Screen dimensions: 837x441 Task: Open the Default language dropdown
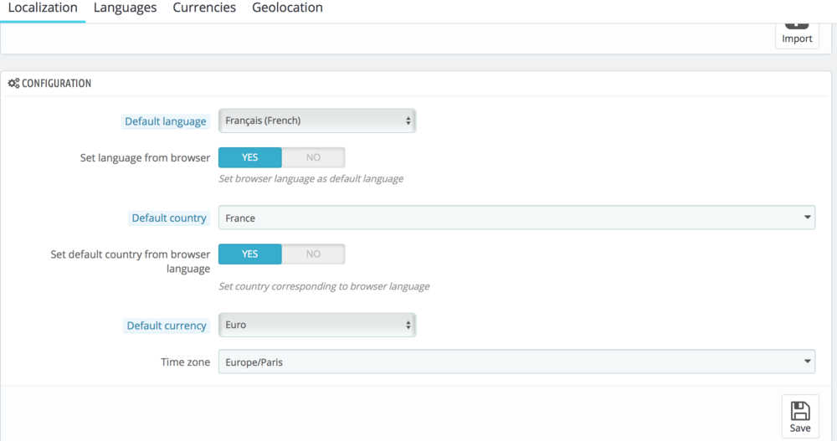coord(317,121)
